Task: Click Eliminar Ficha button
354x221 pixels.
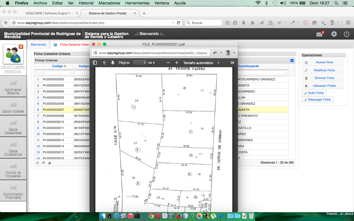Action: [322, 78]
